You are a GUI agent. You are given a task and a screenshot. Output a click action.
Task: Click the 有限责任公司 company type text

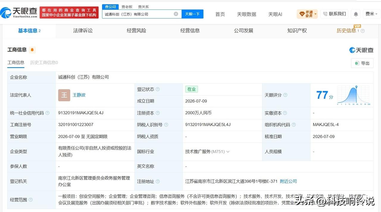click(95, 151)
